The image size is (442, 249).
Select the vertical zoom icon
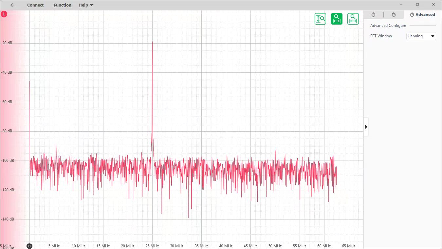click(x=320, y=19)
